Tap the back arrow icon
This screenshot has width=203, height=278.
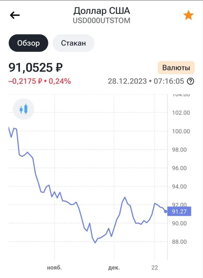pos(15,15)
